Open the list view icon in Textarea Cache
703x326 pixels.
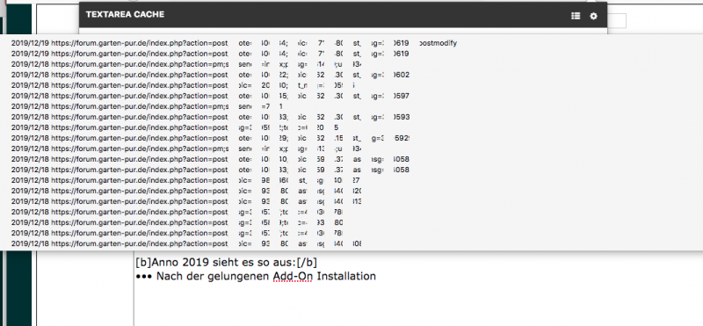pos(576,16)
